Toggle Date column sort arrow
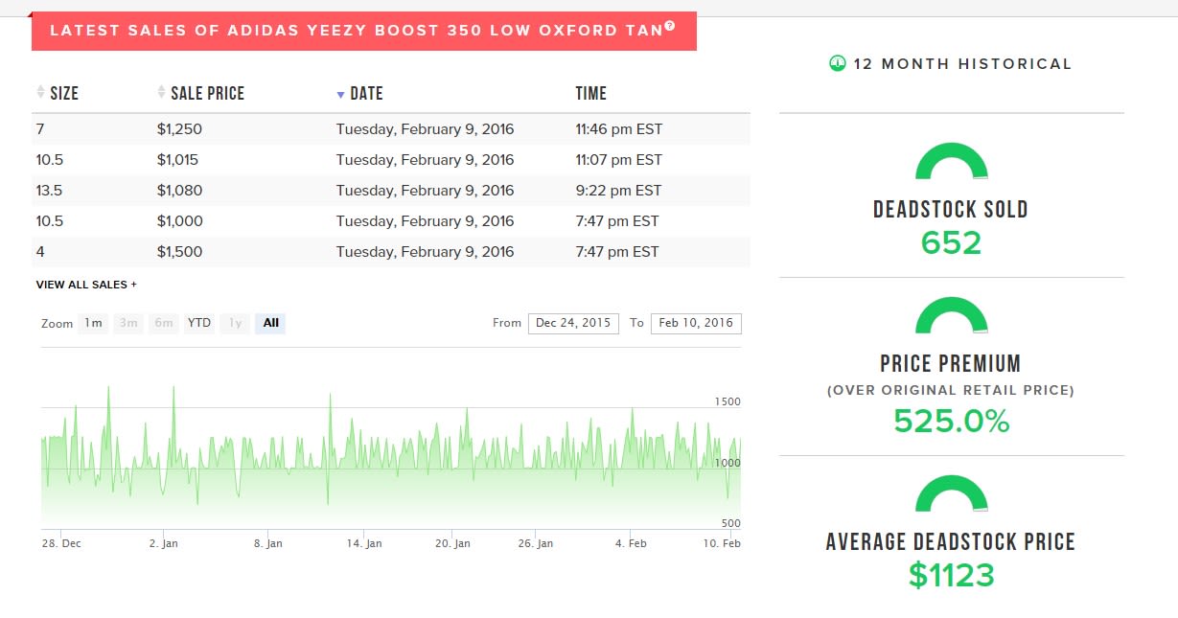 [x=340, y=94]
